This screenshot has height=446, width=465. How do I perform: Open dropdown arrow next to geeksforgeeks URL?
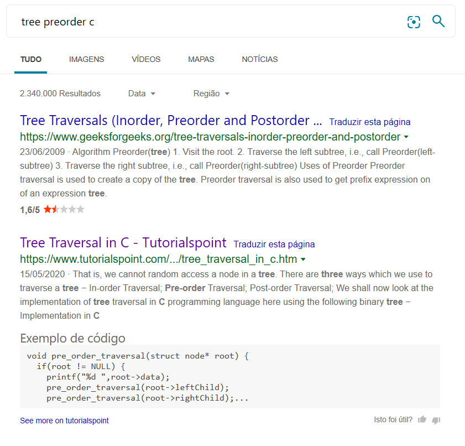click(406, 137)
